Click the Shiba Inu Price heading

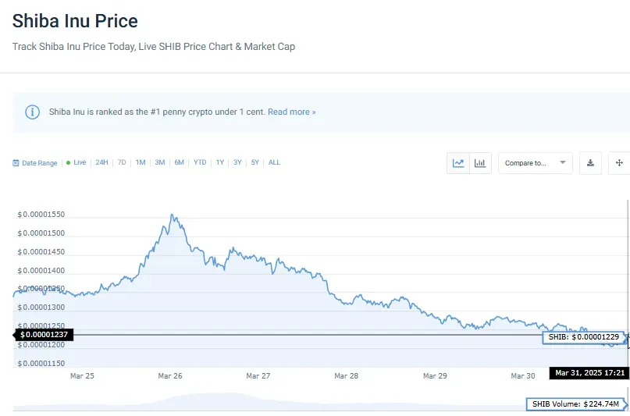click(75, 21)
